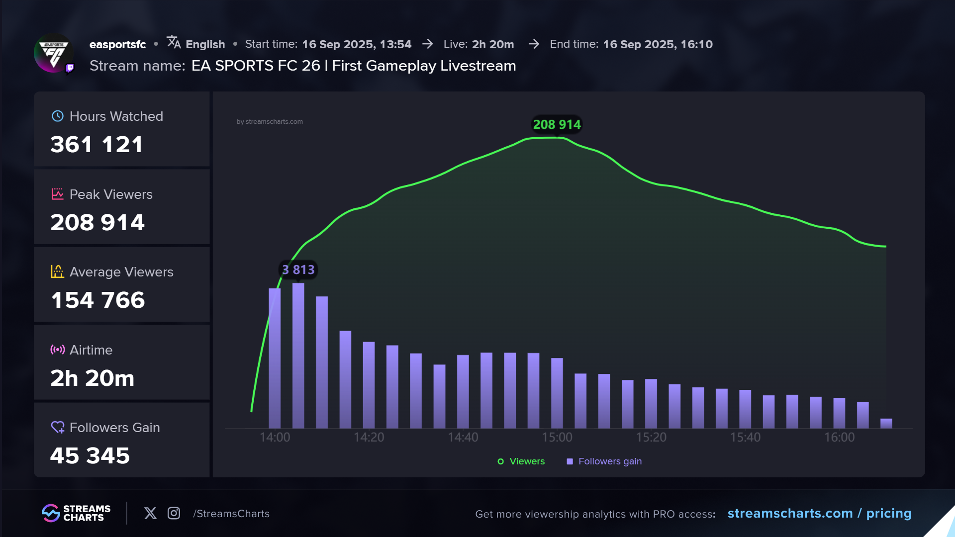Open the streamscharts.com / pricing link
This screenshot has width=955, height=537.
[819, 513]
